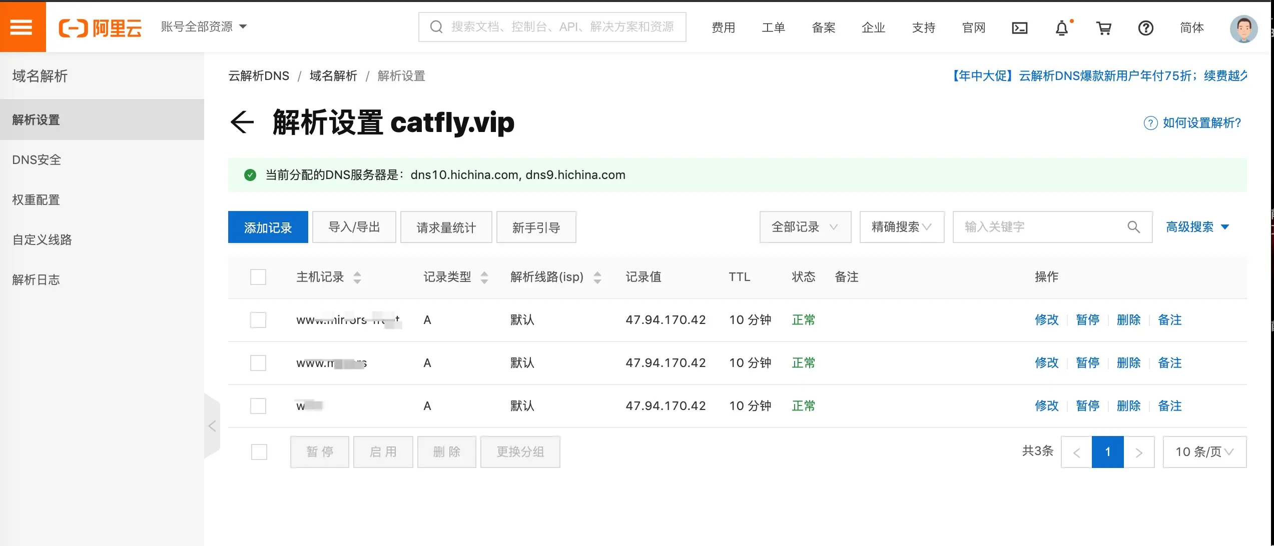Check the third record row checkbox
Screen dimensions: 1274x546
(258, 406)
